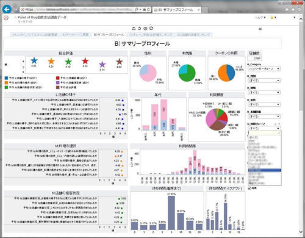
Task: Open the A_Category filter dropdown
Action: [x=264, y=69]
